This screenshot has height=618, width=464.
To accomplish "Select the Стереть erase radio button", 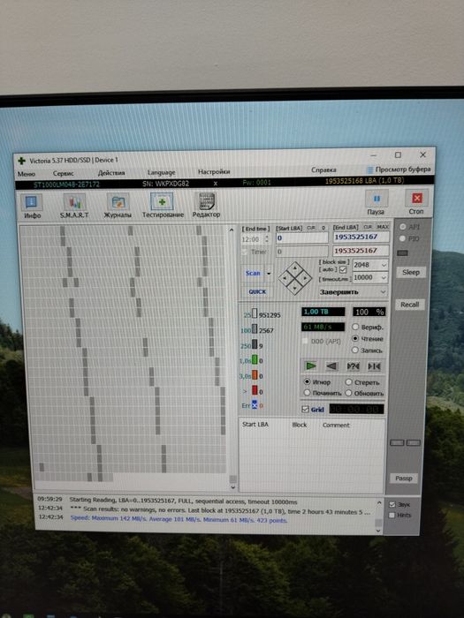I will [x=348, y=381].
